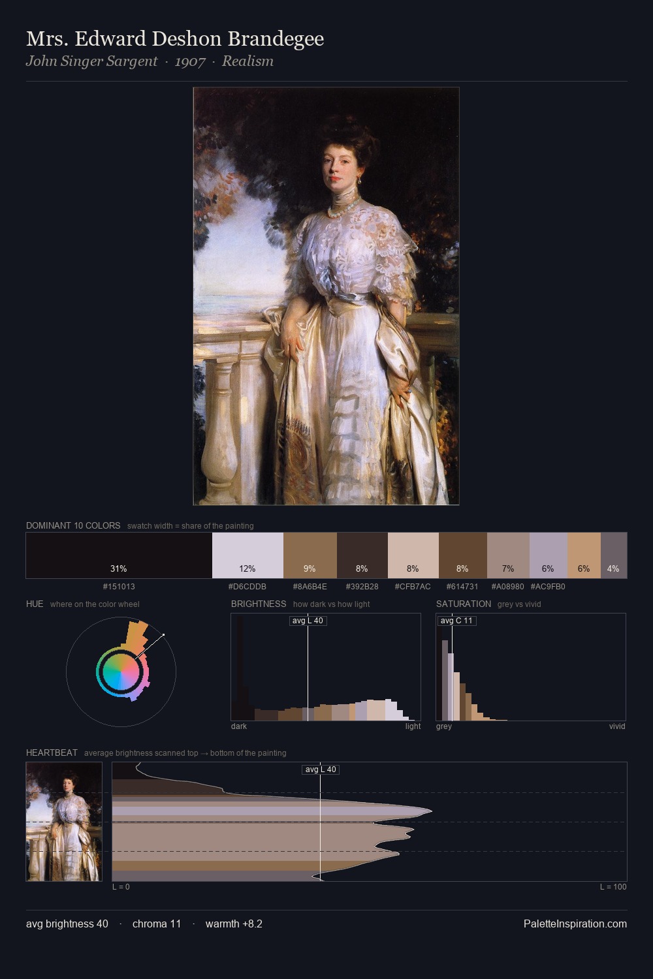Click the avg C 11 label in Saturation chart
This screenshot has width=653, height=979.
tap(456, 621)
